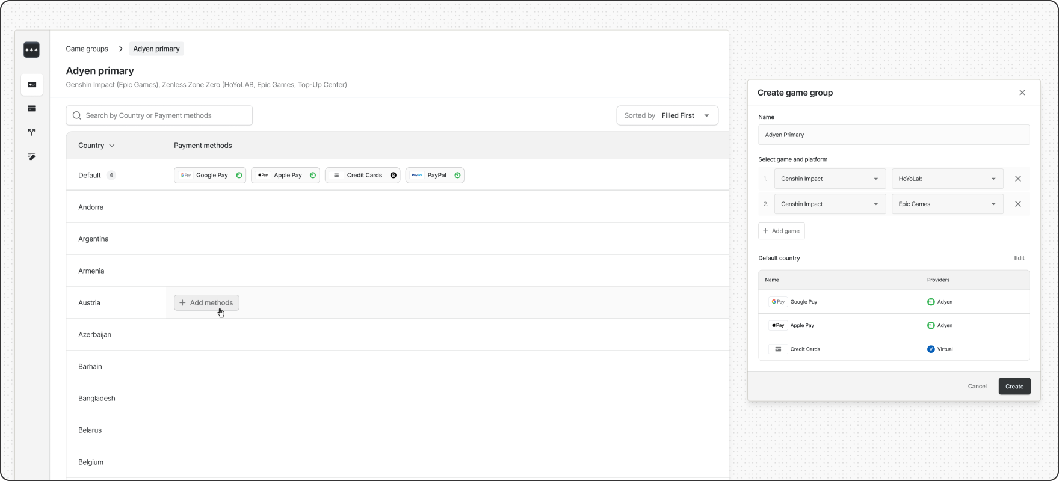Click the Google Pay chip
1059x481 pixels.
pyautogui.click(x=210, y=175)
